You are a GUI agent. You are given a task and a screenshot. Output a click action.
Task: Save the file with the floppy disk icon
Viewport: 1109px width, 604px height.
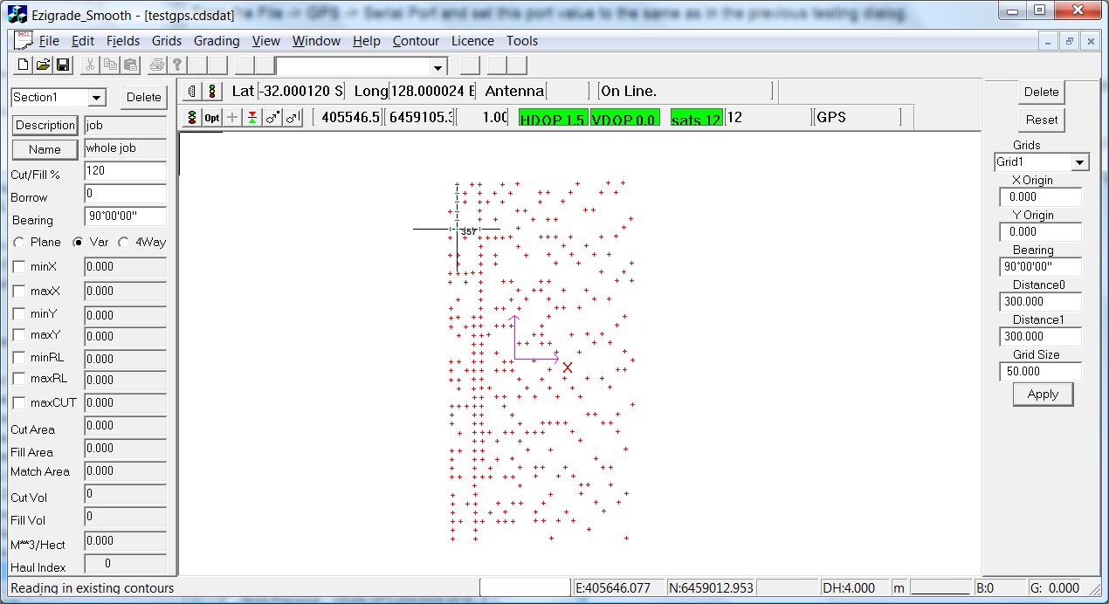pyautogui.click(x=63, y=65)
